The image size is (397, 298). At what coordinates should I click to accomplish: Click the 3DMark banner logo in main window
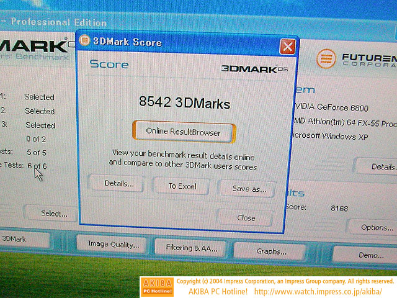[x=34, y=47]
